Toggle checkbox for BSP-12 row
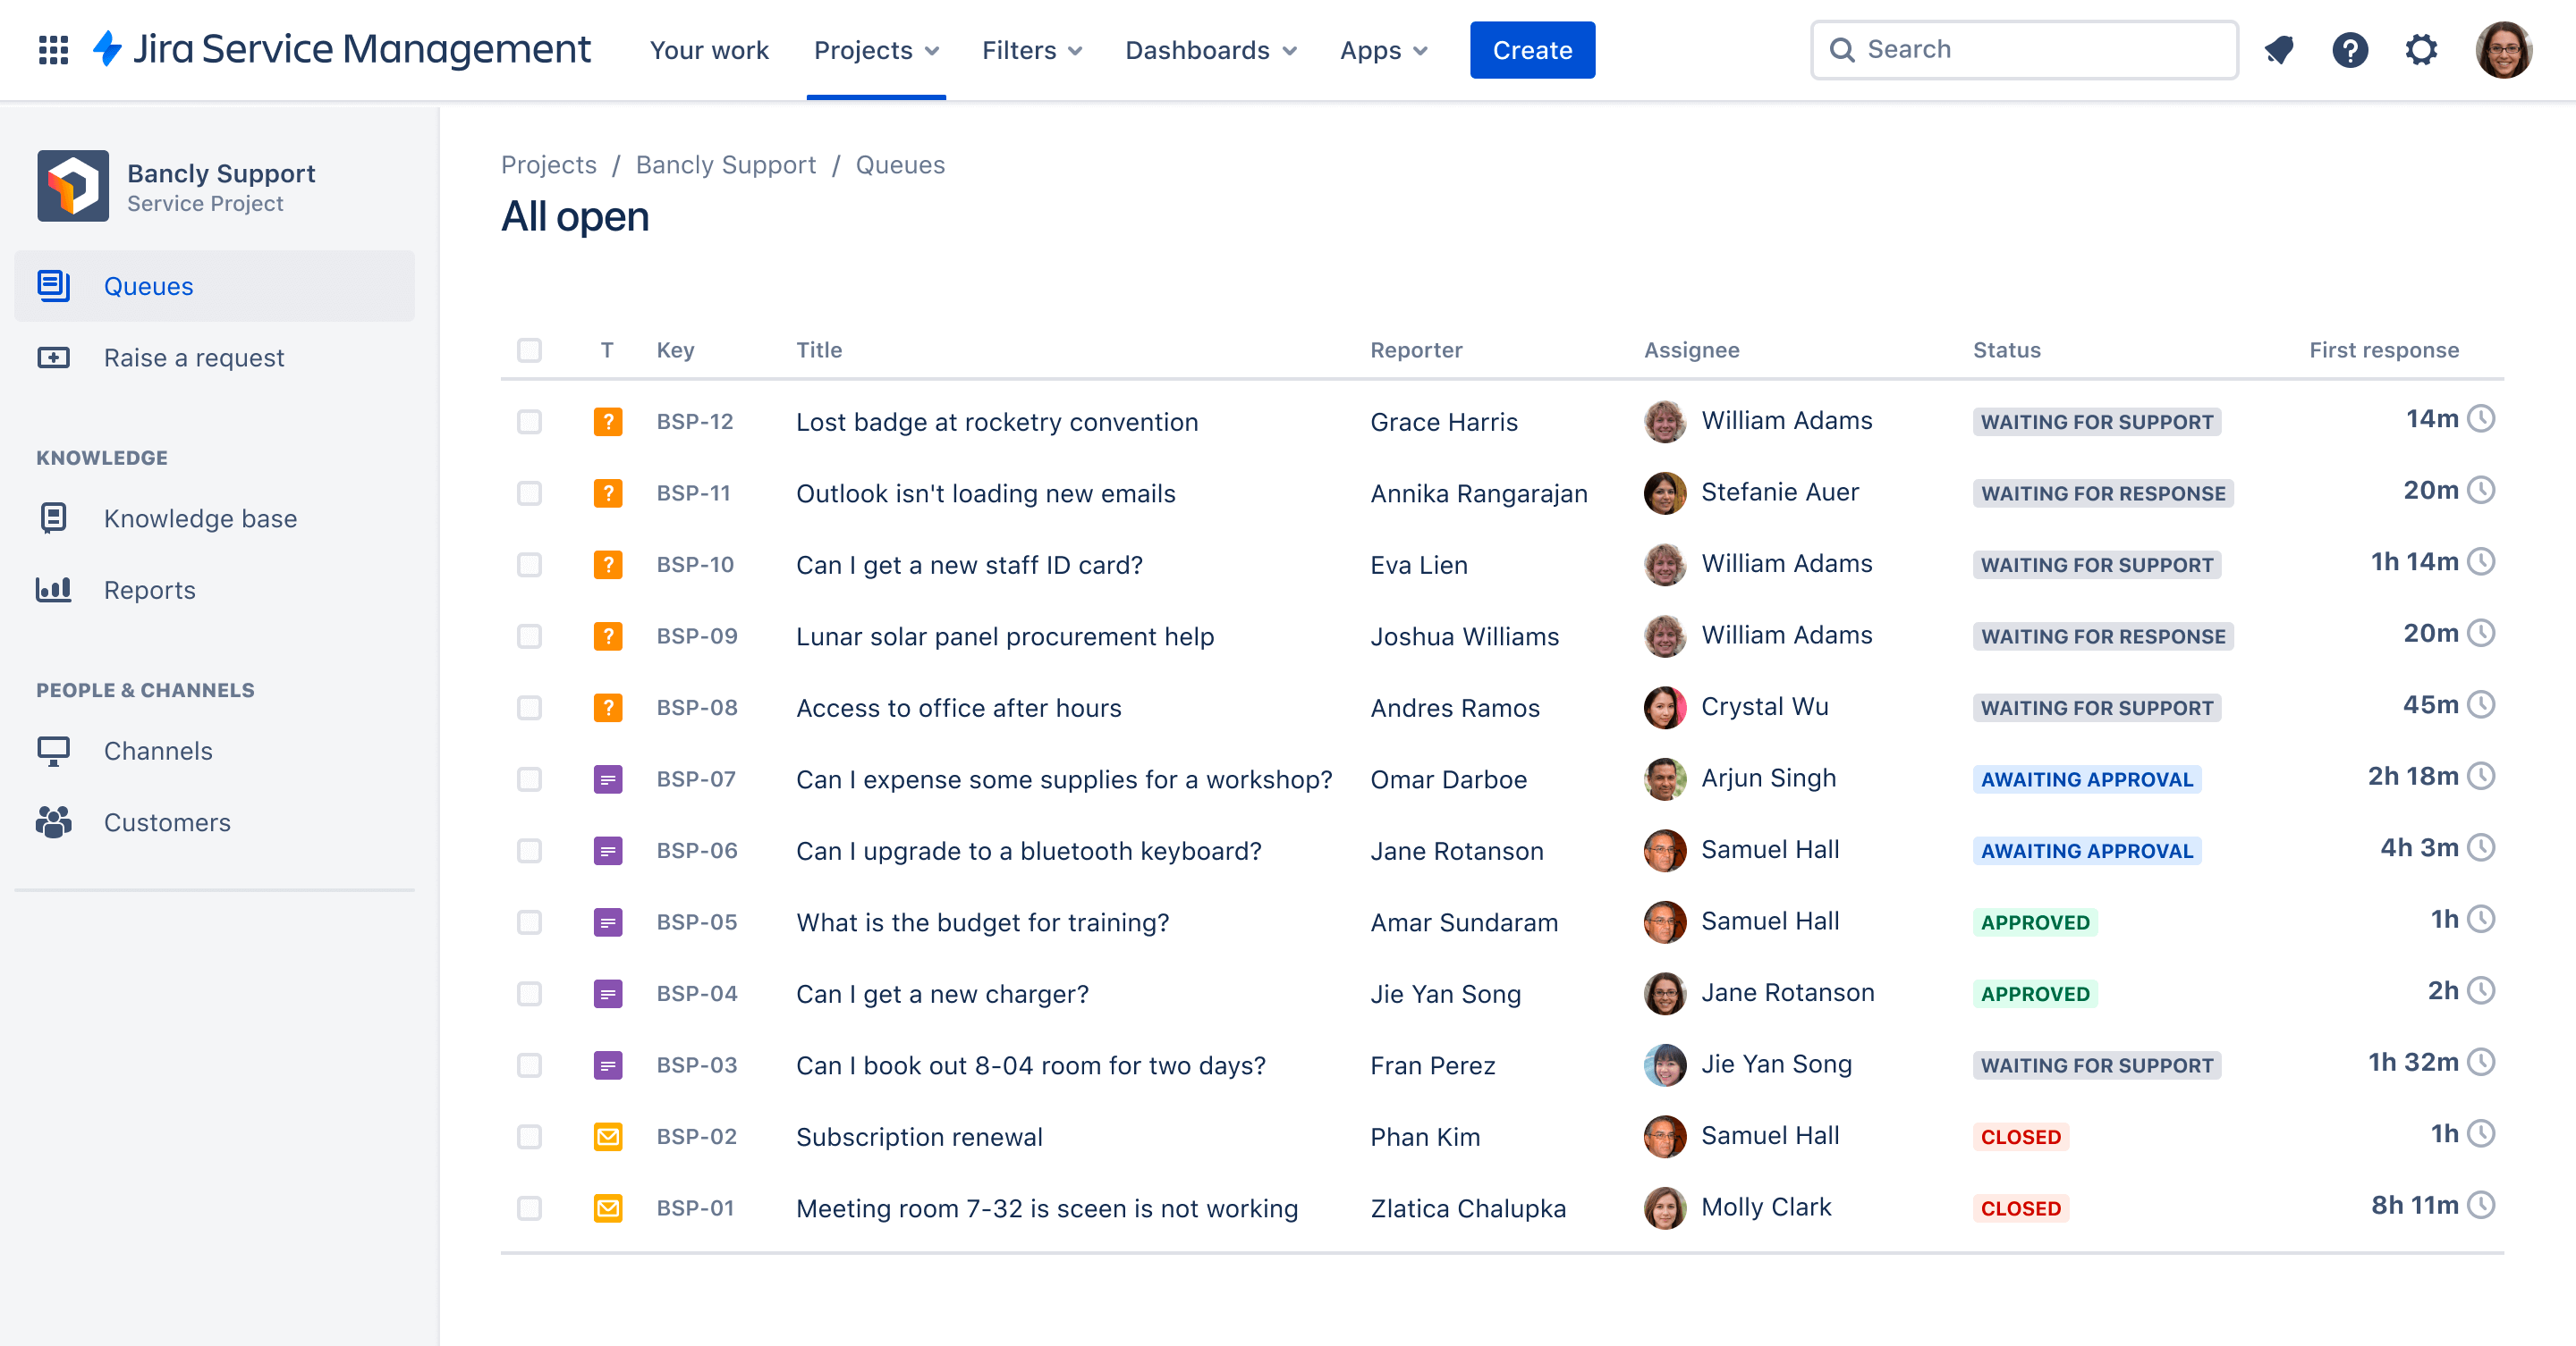The height and width of the screenshot is (1346, 2576). (530, 420)
